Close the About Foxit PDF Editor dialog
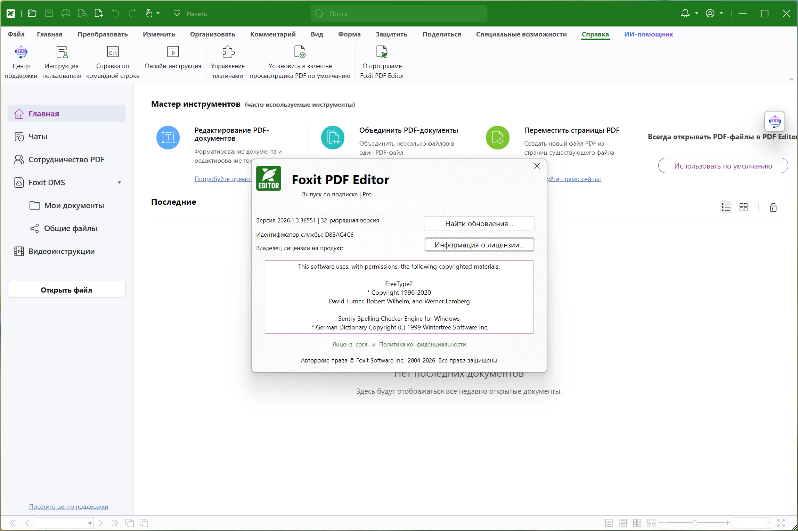Image resolution: width=798 pixels, height=531 pixels. pos(537,166)
